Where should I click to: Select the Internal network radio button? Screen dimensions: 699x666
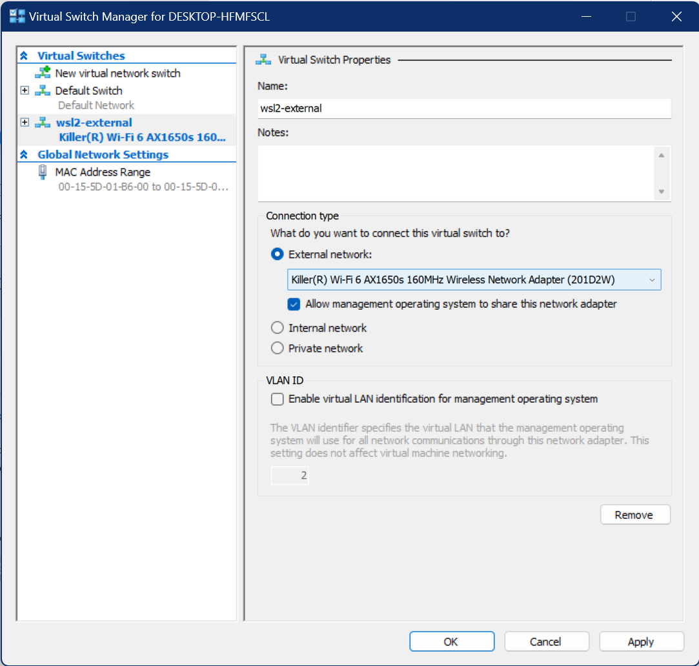click(x=277, y=327)
